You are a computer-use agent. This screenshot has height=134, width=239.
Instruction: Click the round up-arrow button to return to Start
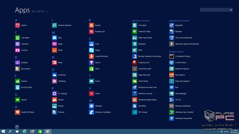point(17,127)
